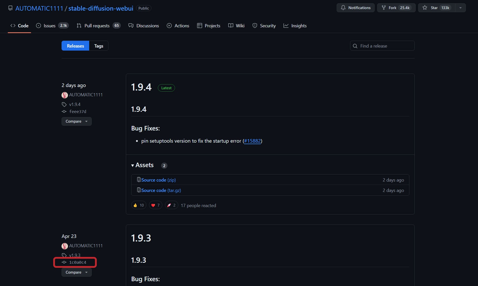Viewport: 478px width, 286px height.
Task: Click the magnifier icon in release search
Action: [355, 46]
